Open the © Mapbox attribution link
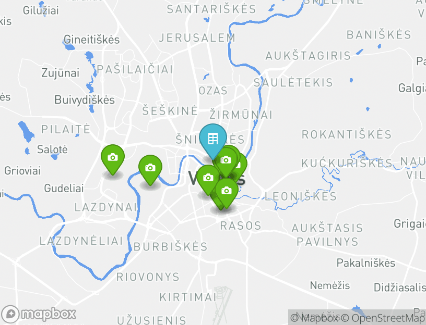Image resolution: width=426 pixels, height=325 pixels. [x=315, y=318]
